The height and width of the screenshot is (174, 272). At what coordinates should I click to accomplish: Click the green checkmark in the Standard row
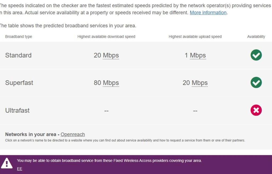click(256, 55)
